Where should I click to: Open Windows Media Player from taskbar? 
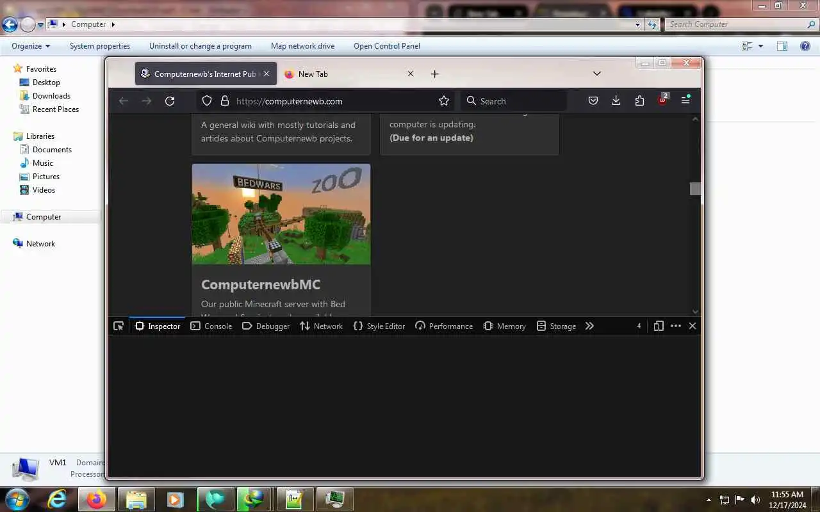[174, 499]
